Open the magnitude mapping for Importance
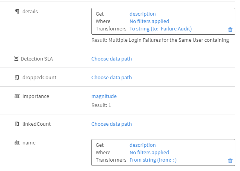This screenshot has height=171, width=240. (x=104, y=96)
